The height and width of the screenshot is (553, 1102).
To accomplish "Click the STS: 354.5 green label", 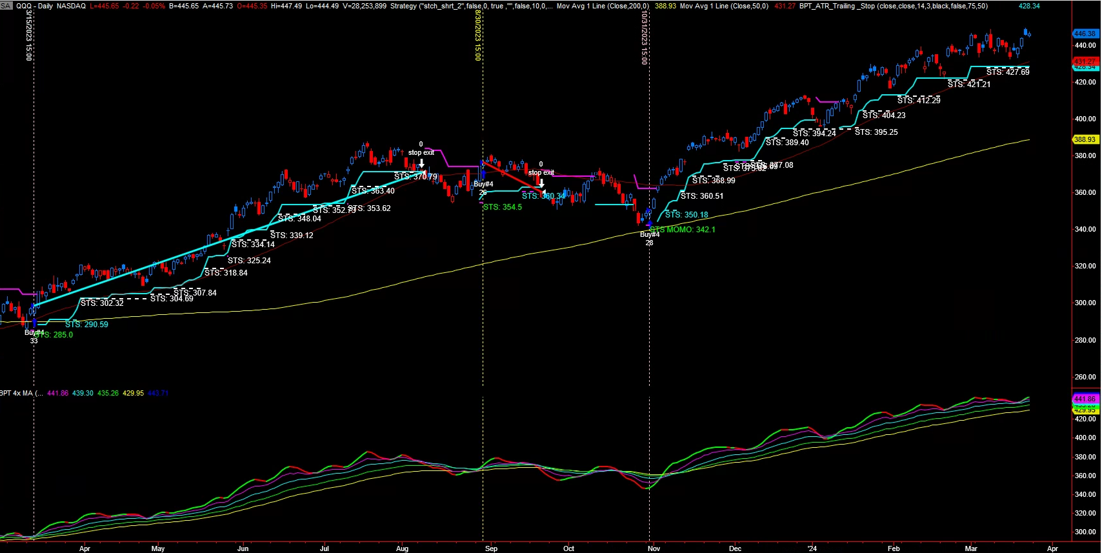I will (503, 207).
